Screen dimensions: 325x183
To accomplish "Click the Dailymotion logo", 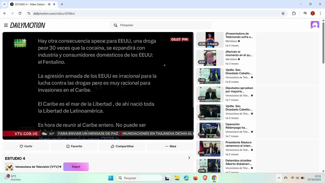I will pyautogui.click(x=28, y=25).
